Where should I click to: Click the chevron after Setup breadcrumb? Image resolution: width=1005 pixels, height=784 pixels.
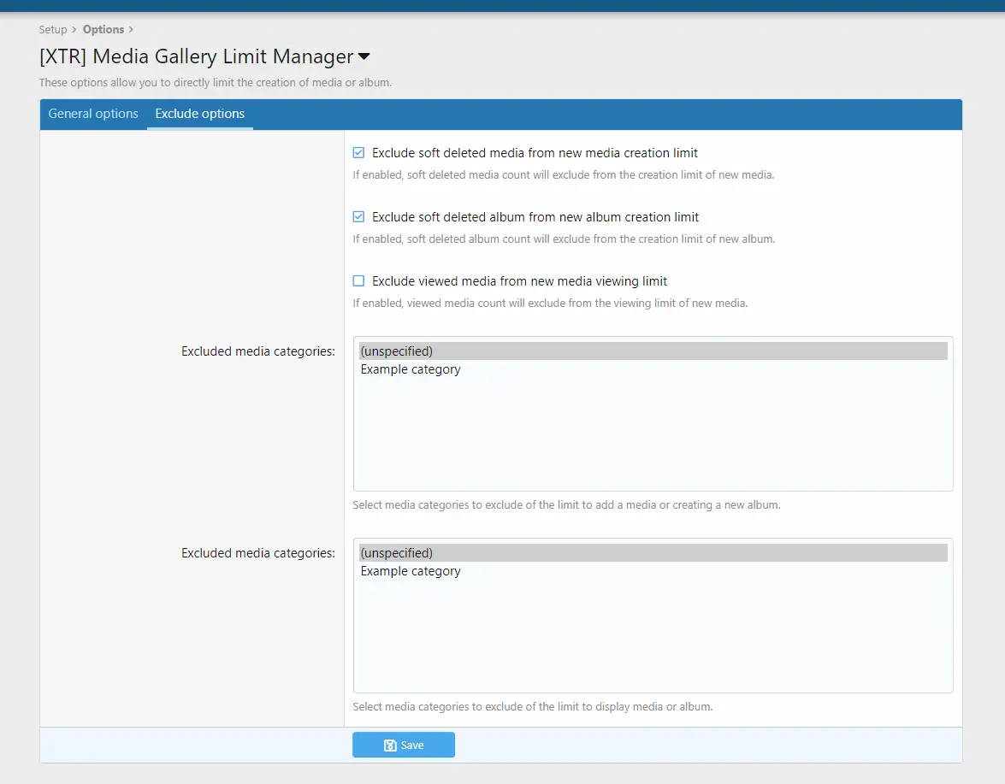click(x=74, y=29)
